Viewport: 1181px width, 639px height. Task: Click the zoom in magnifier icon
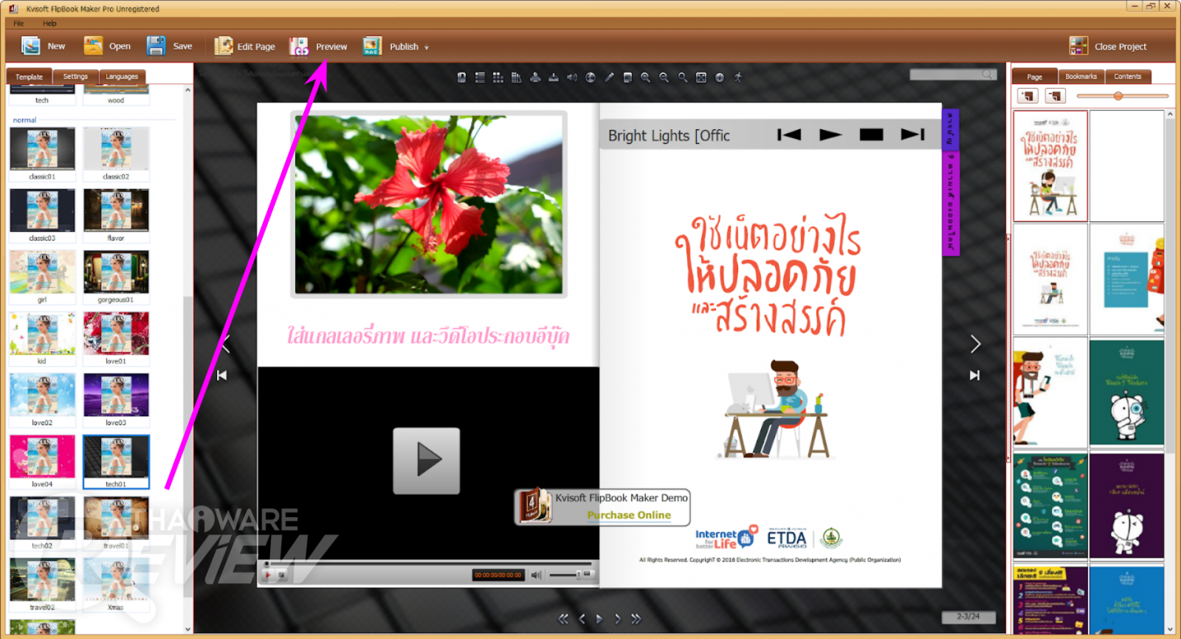[x=646, y=77]
